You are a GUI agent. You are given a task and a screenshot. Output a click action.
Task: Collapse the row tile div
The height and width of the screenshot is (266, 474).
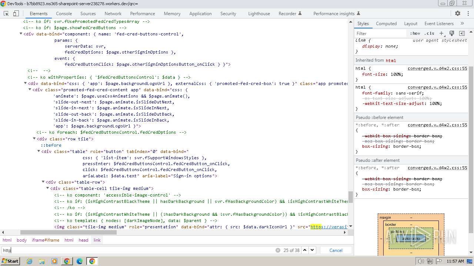(34, 139)
